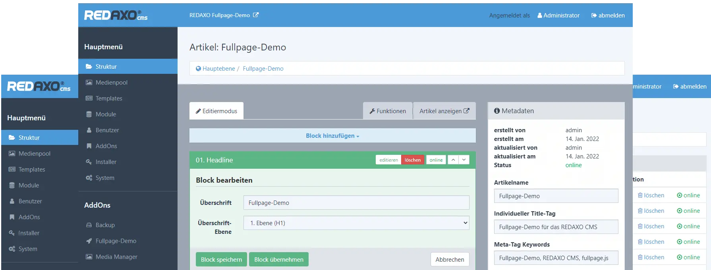Move Headline block down with chevron

pyautogui.click(x=464, y=160)
